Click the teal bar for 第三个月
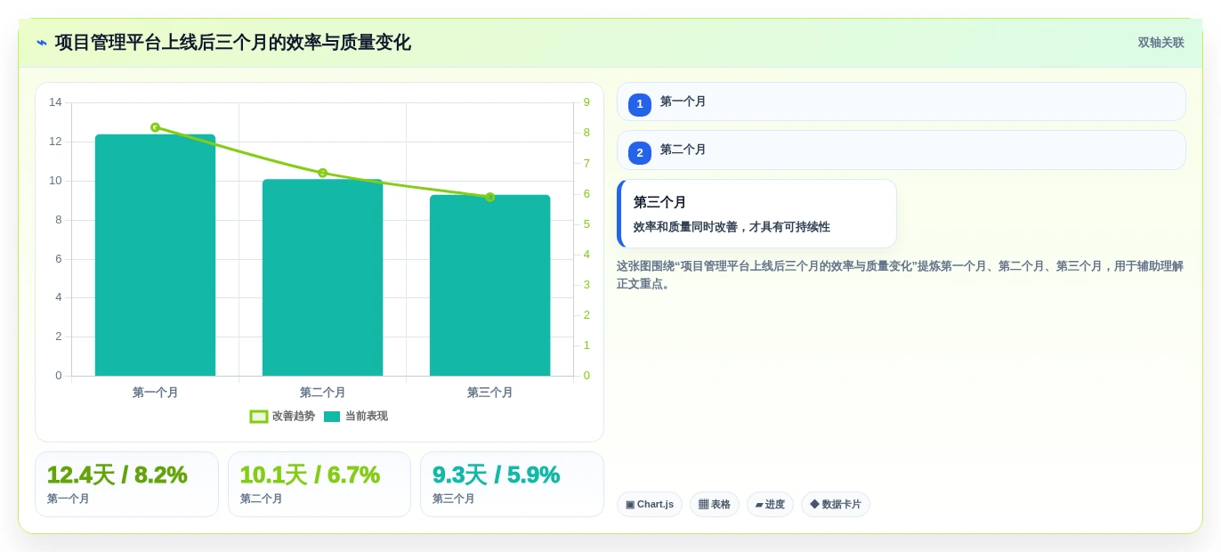This screenshot has height=552, width=1221. point(489,285)
